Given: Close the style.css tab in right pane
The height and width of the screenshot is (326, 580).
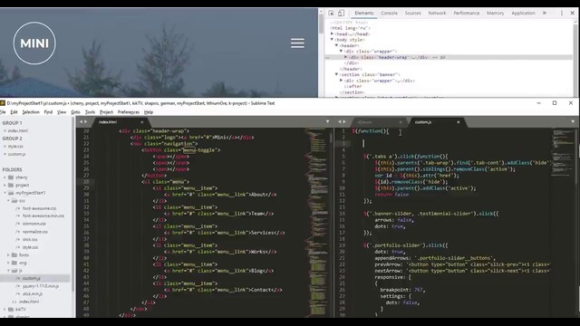Looking at the screenshot, I should click(x=401, y=122).
